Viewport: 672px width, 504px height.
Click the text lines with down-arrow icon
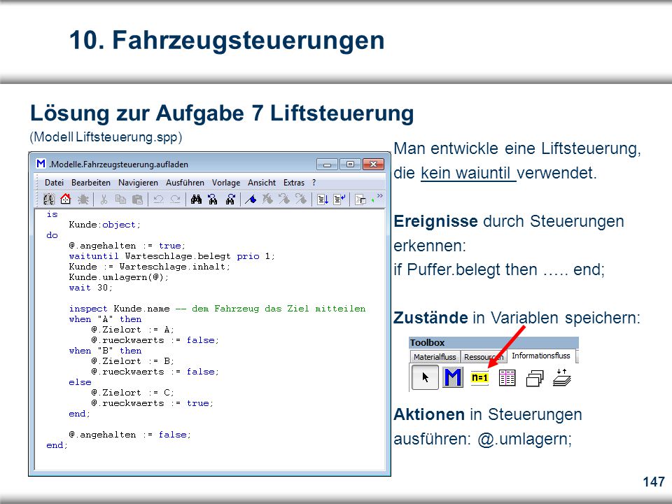pos(323,199)
